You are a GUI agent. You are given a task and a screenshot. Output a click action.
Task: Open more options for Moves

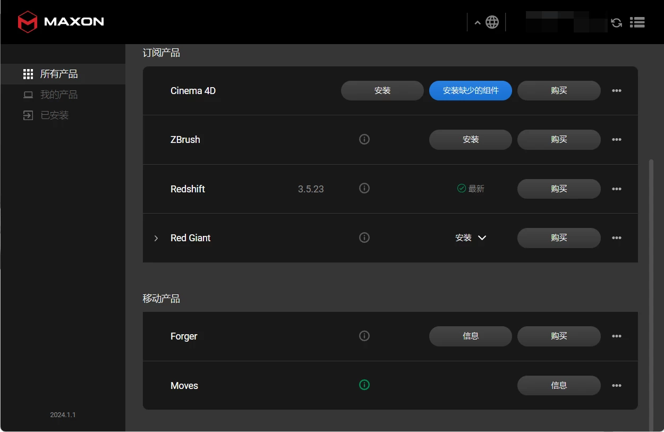pos(617,386)
